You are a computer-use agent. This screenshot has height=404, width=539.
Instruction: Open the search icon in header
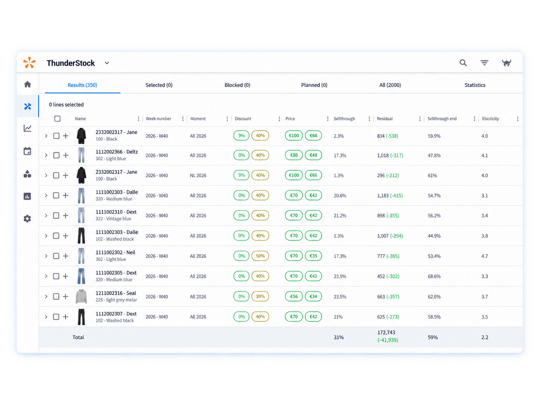[463, 63]
